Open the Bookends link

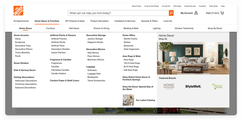point(128,46)
